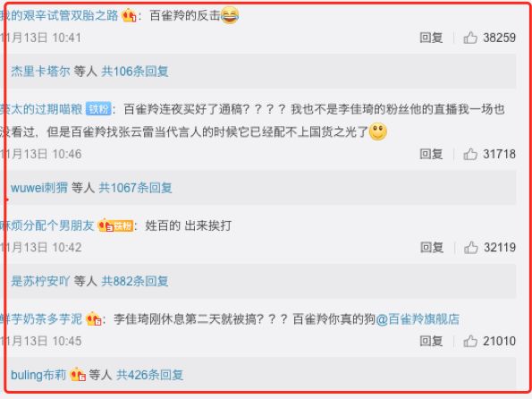Click thumbs-up icon beside 21010
Screen dimensions: 532x399
point(470,341)
